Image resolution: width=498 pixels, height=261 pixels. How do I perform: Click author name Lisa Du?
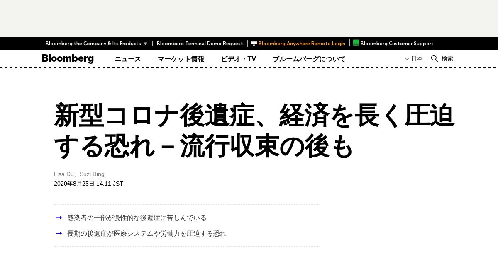click(x=63, y=174)
